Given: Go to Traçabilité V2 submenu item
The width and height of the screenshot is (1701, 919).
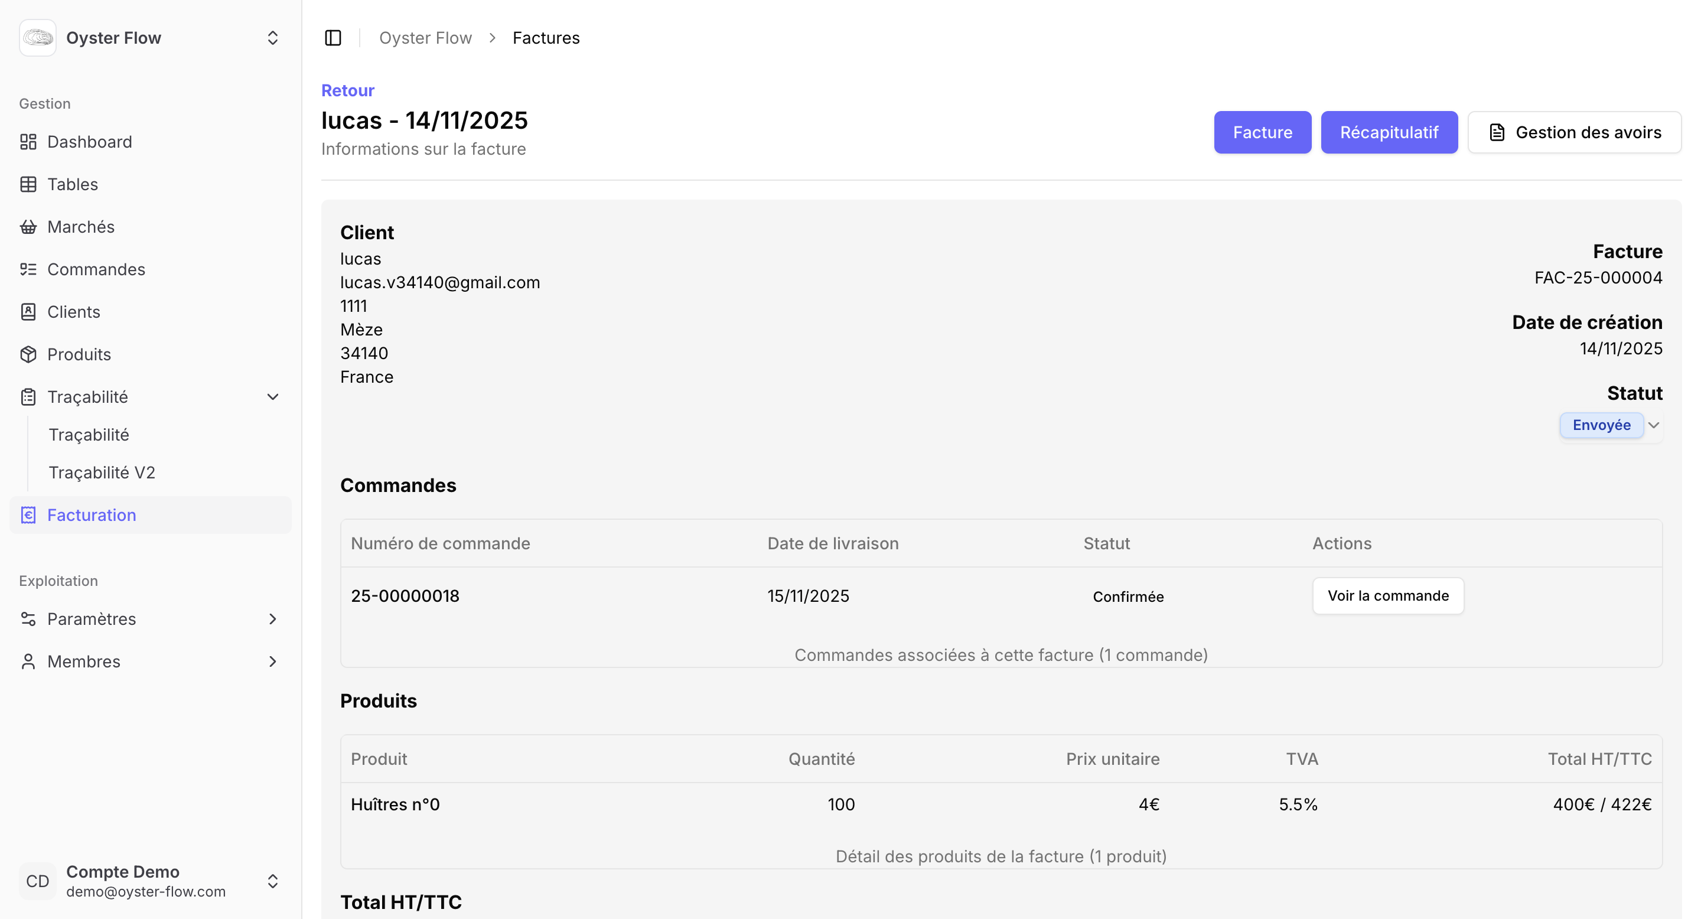Looking at the screenshot, I should pos(102,472).
